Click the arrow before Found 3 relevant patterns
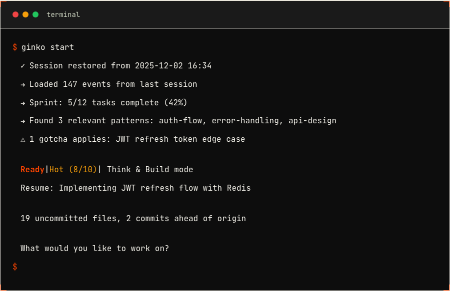Screen dimensions: 450x291 (23, 121)
